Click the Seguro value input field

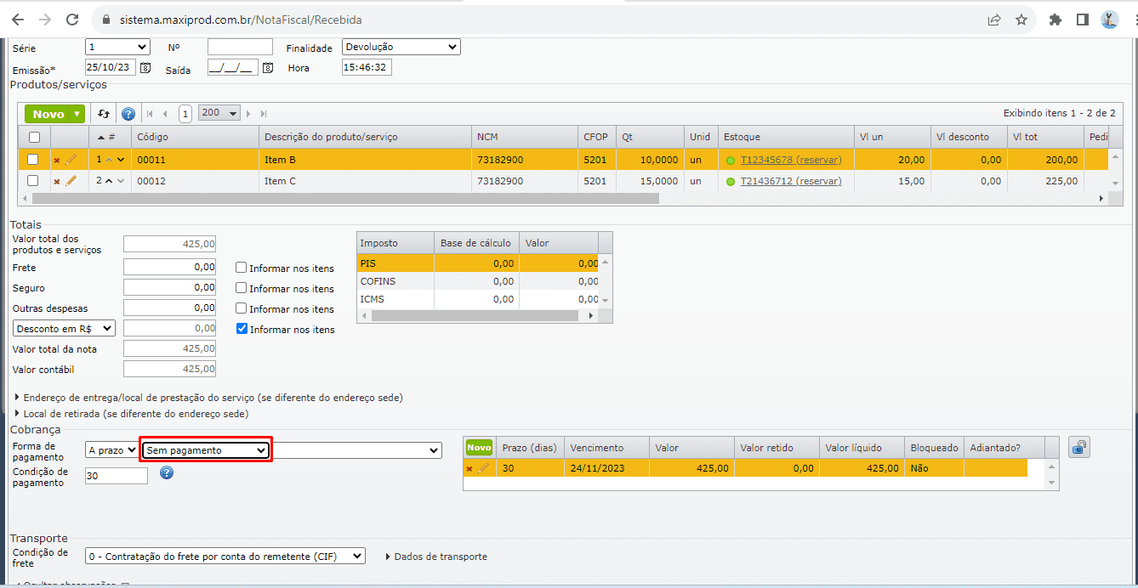click(x=169, y=287)
